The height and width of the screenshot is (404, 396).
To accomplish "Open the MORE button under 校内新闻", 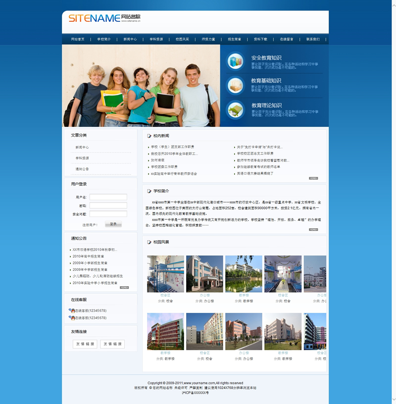I will 313,178.
